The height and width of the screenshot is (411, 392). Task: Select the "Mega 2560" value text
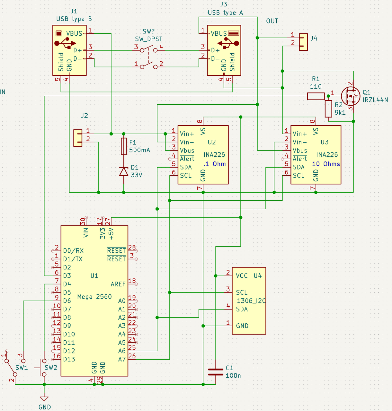tap(94, 297)
